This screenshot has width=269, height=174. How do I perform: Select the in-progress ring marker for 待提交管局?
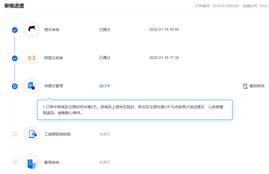point(15,86)
